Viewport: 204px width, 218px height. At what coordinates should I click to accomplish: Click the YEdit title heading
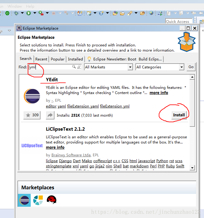tap(52, 79)
